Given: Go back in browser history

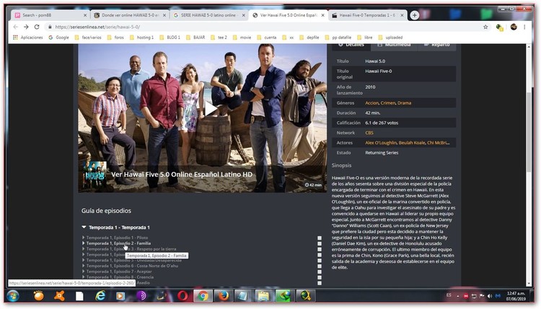Looking at the screenshot, I should click(x=16, y=27).
